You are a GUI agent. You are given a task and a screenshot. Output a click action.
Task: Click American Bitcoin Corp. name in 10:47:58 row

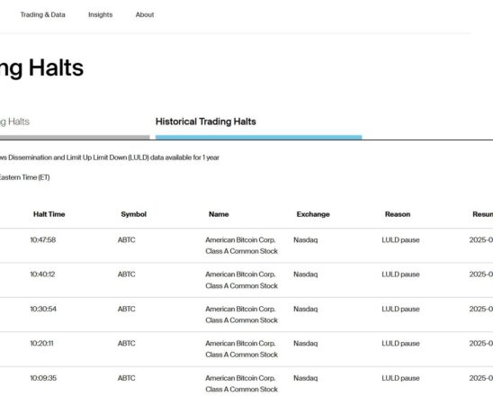pos(241,246)
